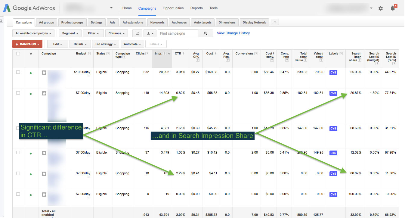Open the download report icon menu

tap(150, 33)
